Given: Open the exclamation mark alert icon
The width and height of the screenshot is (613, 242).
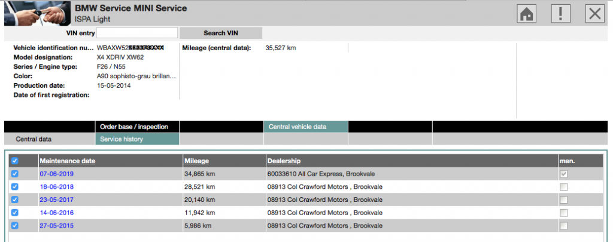Looking at the screenshot, I should [x=560, y=14].
